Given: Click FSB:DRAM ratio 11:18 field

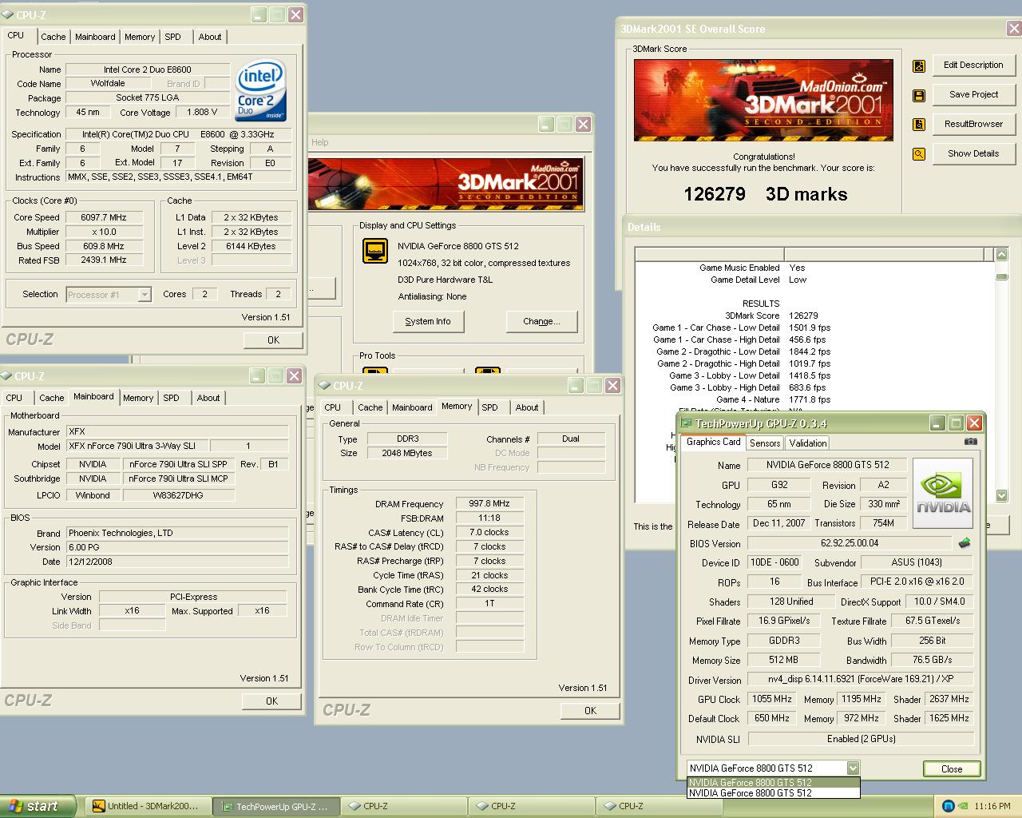Looking at the screenshot, I should 489,518.
